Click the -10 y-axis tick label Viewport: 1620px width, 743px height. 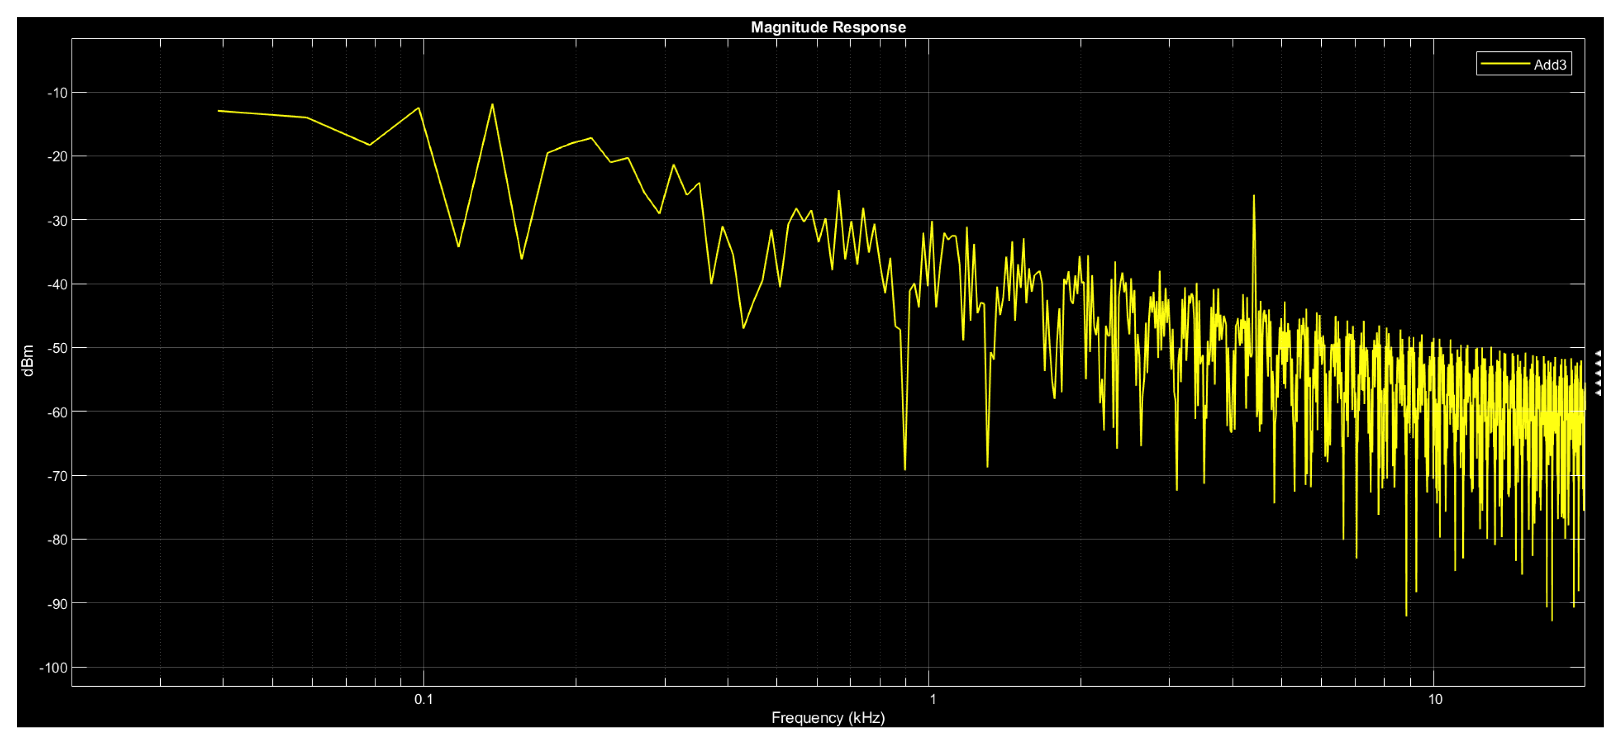pyautogui.click(x=57, y=93)
